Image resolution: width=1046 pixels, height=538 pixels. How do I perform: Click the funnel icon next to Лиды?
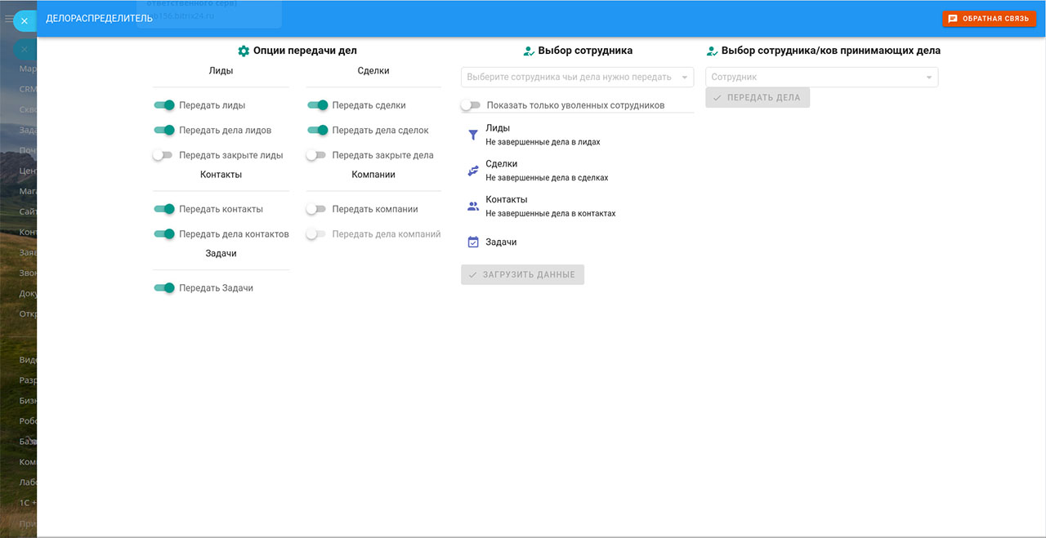tap(473, 135)
